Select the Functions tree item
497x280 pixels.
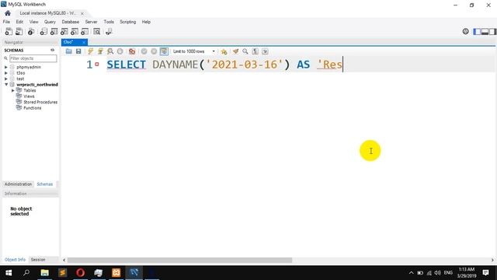tap(33, 108)
